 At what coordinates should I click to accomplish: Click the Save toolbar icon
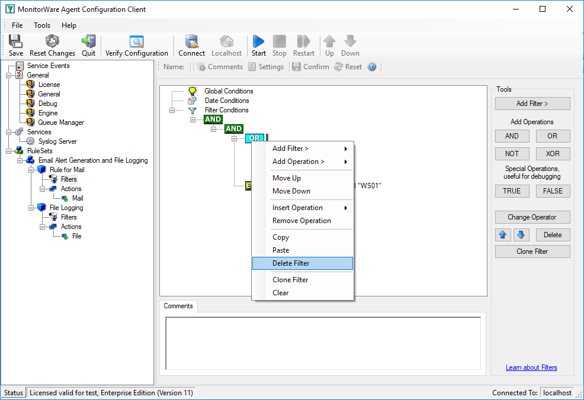[x=15, y=46]
